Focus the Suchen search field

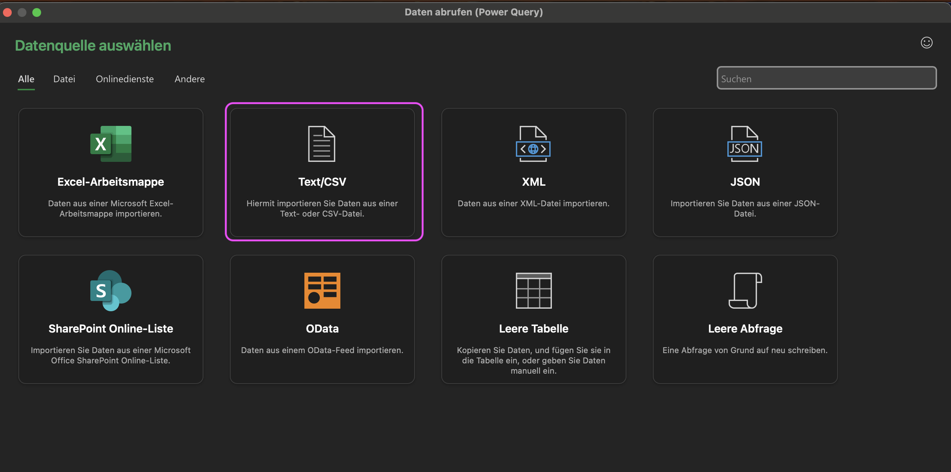pos(826,78)
